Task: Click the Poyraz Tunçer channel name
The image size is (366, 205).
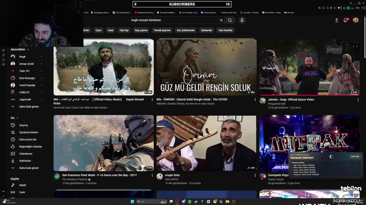Action: click(276, 179)
